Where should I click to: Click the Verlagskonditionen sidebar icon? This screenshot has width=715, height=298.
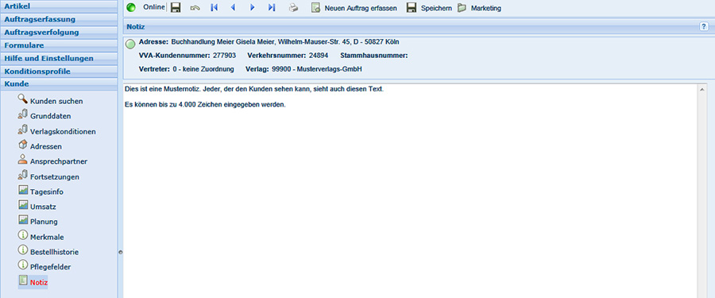(x=23, y=130)
